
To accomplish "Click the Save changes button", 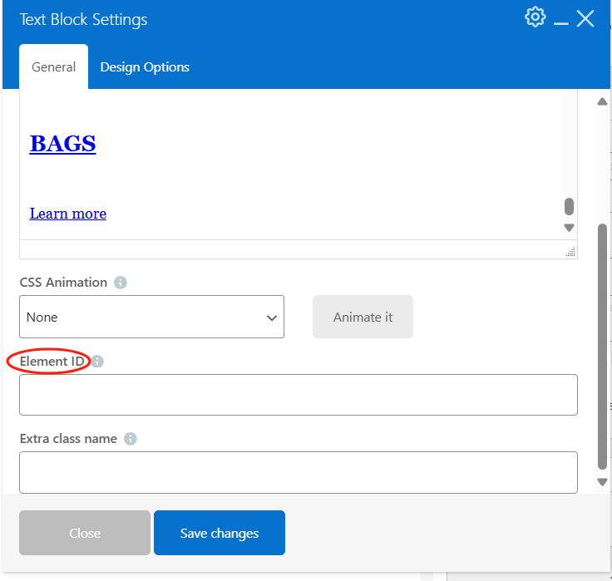I will 220,533.
